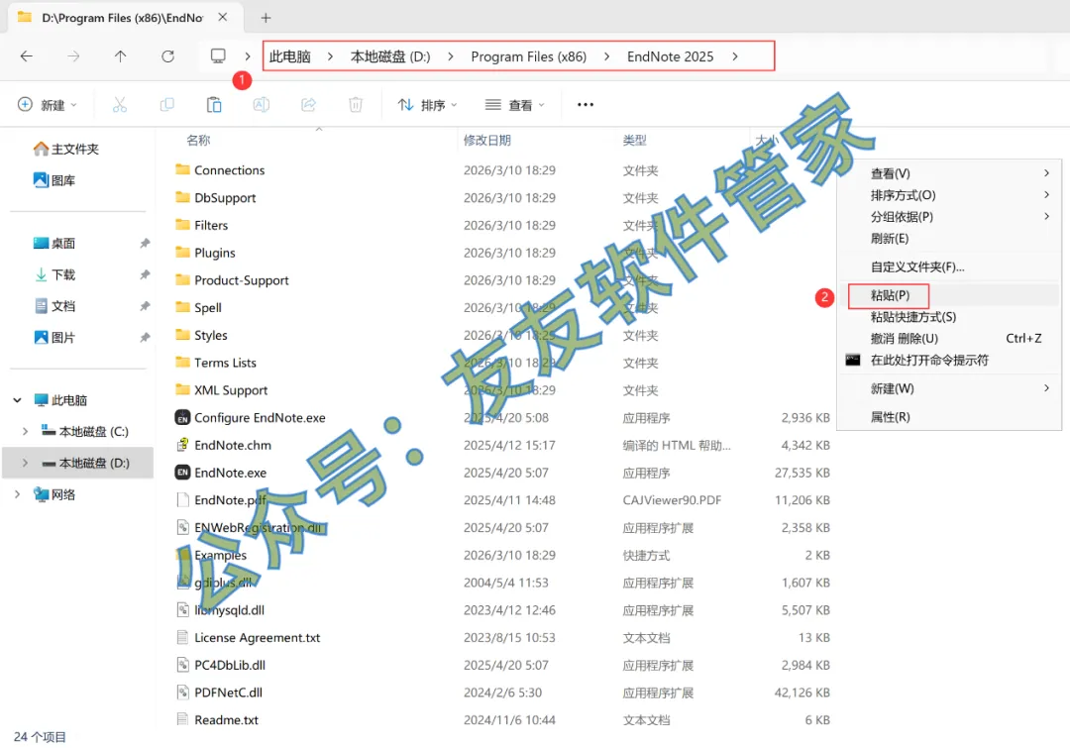This screenshot has height=748, width=1070.
Task: Click the Copy icon in toolbar
Action: pos(166,104)
